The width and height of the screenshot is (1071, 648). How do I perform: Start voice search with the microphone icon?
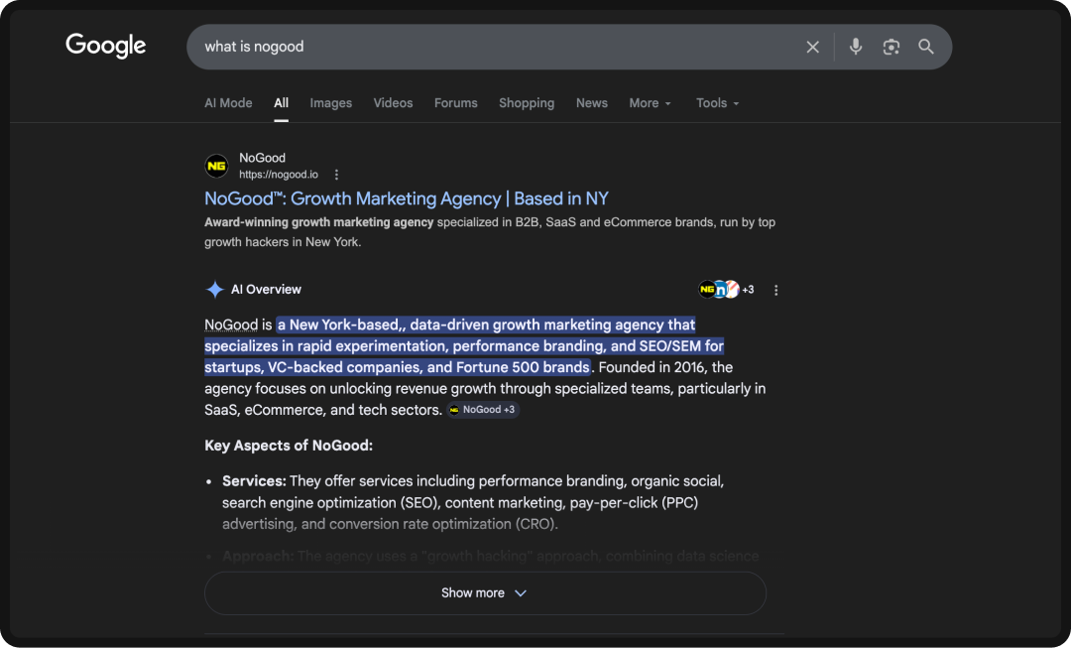click(x=855, y=47)
